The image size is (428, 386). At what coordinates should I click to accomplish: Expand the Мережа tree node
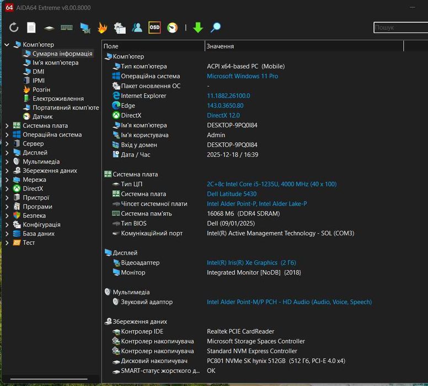click(7, 180)
